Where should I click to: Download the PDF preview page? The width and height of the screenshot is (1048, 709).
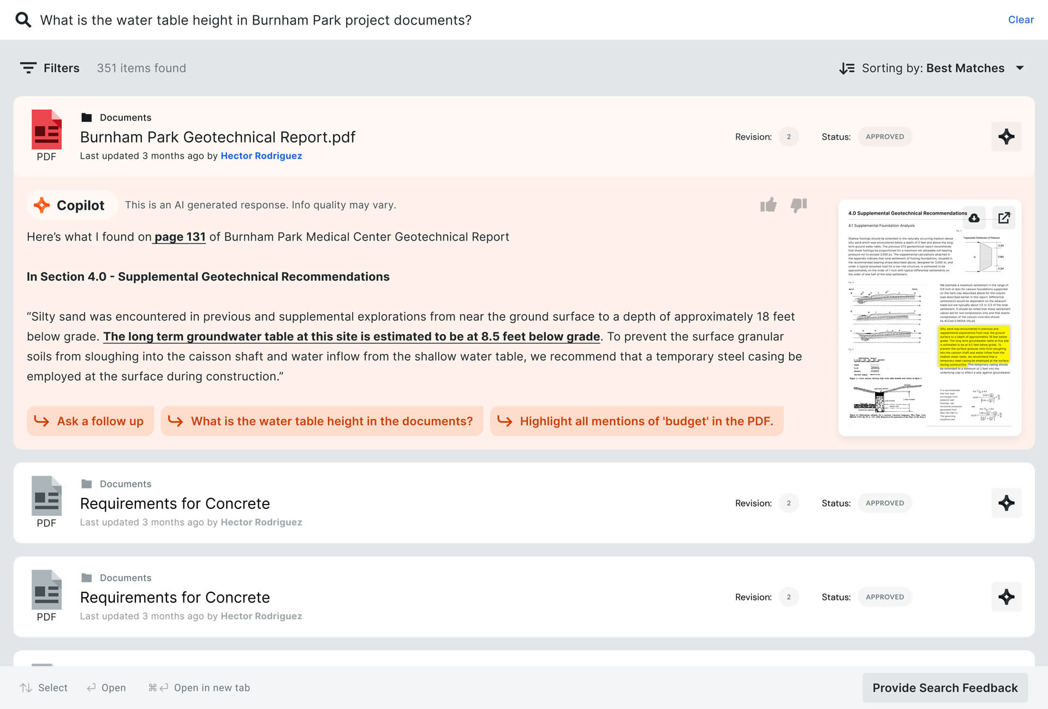click(x=974, y=218)
